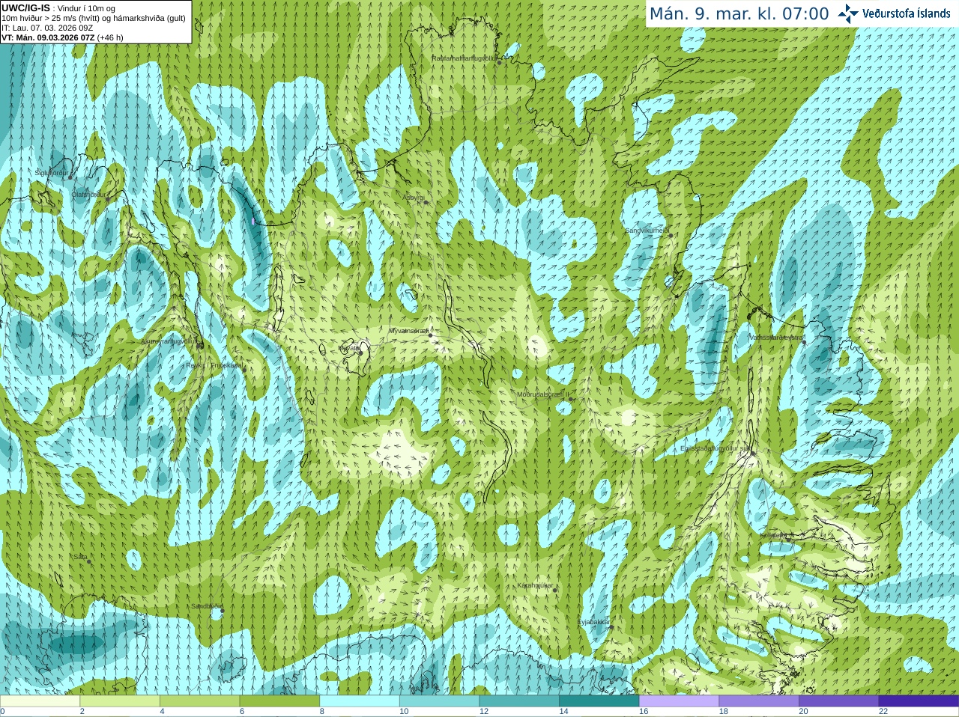Click the legend value 16
This screenshot has height=717, width=959.
(x=644, y=712)
